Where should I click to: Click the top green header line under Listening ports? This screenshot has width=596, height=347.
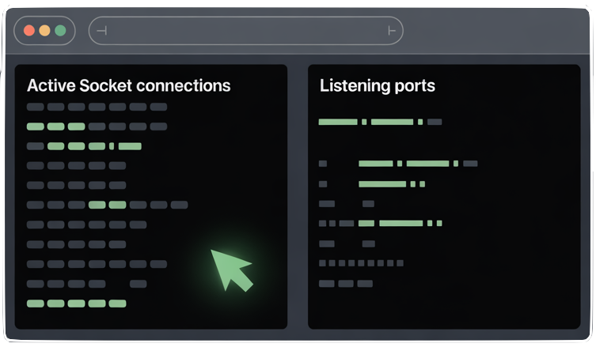click(x=380, y=122)
